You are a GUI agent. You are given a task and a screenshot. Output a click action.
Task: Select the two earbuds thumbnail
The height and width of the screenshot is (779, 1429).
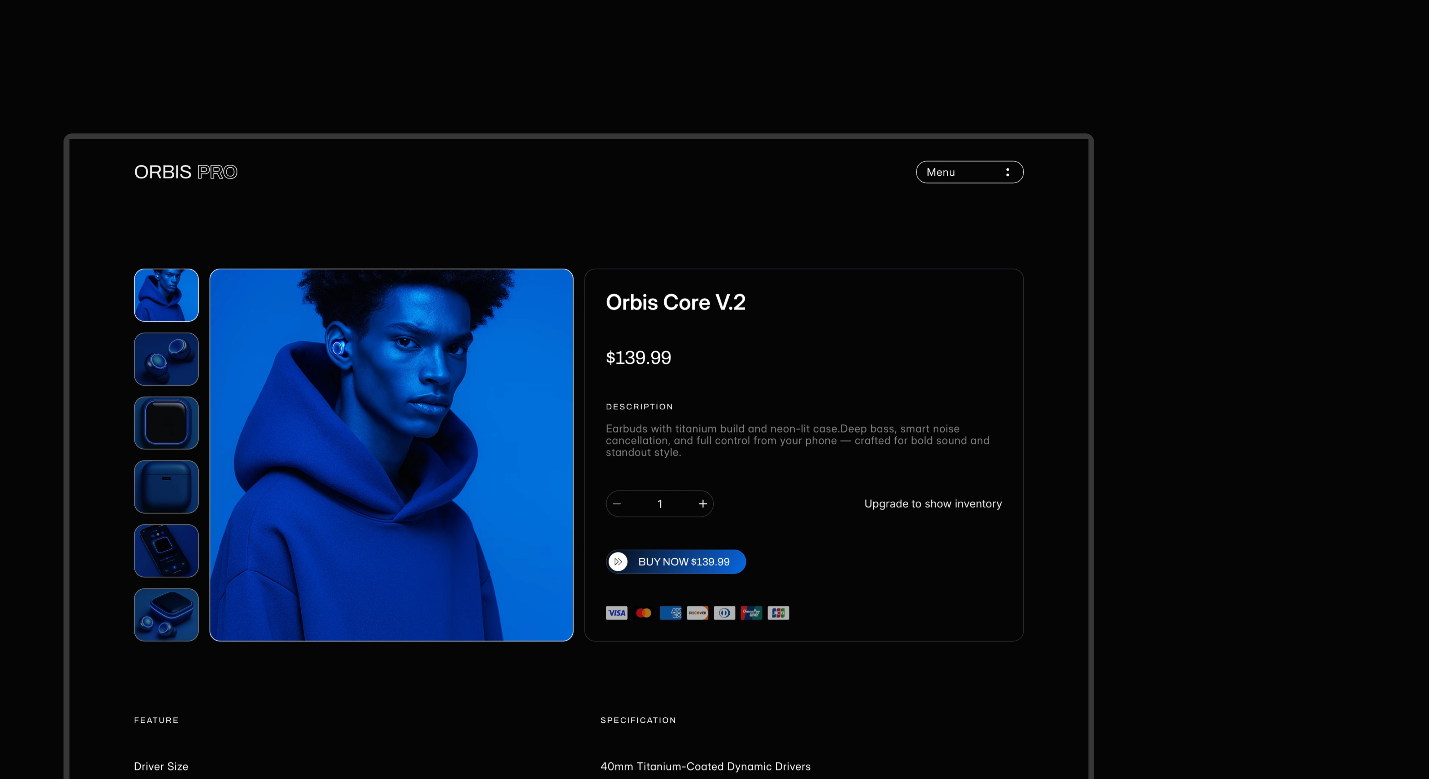coord(166,359)
